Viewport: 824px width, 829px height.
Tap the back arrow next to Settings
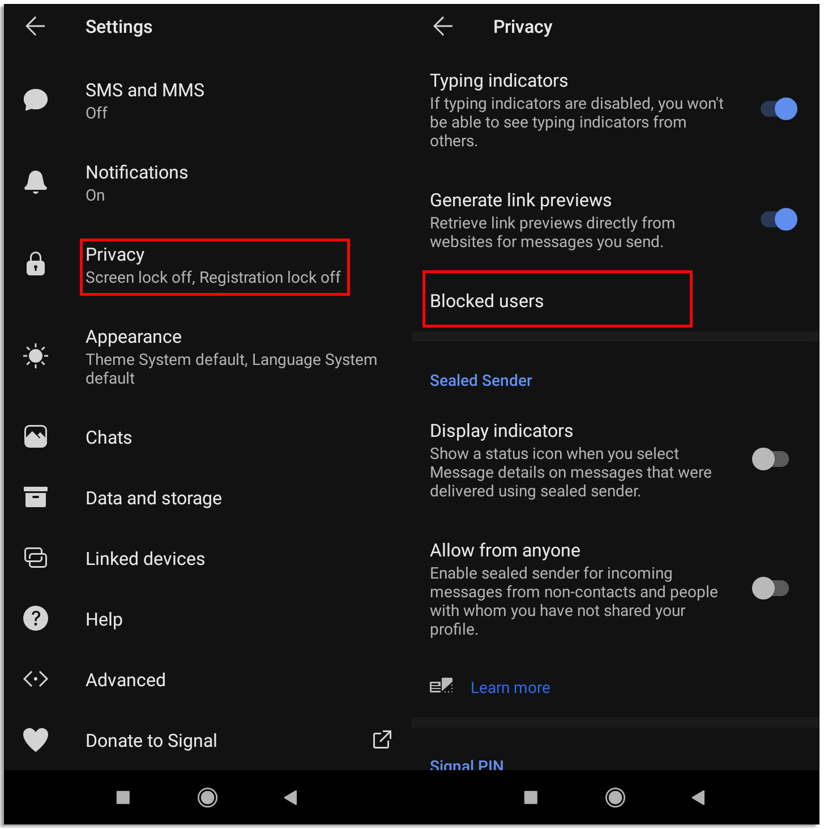tap(35, 26)
